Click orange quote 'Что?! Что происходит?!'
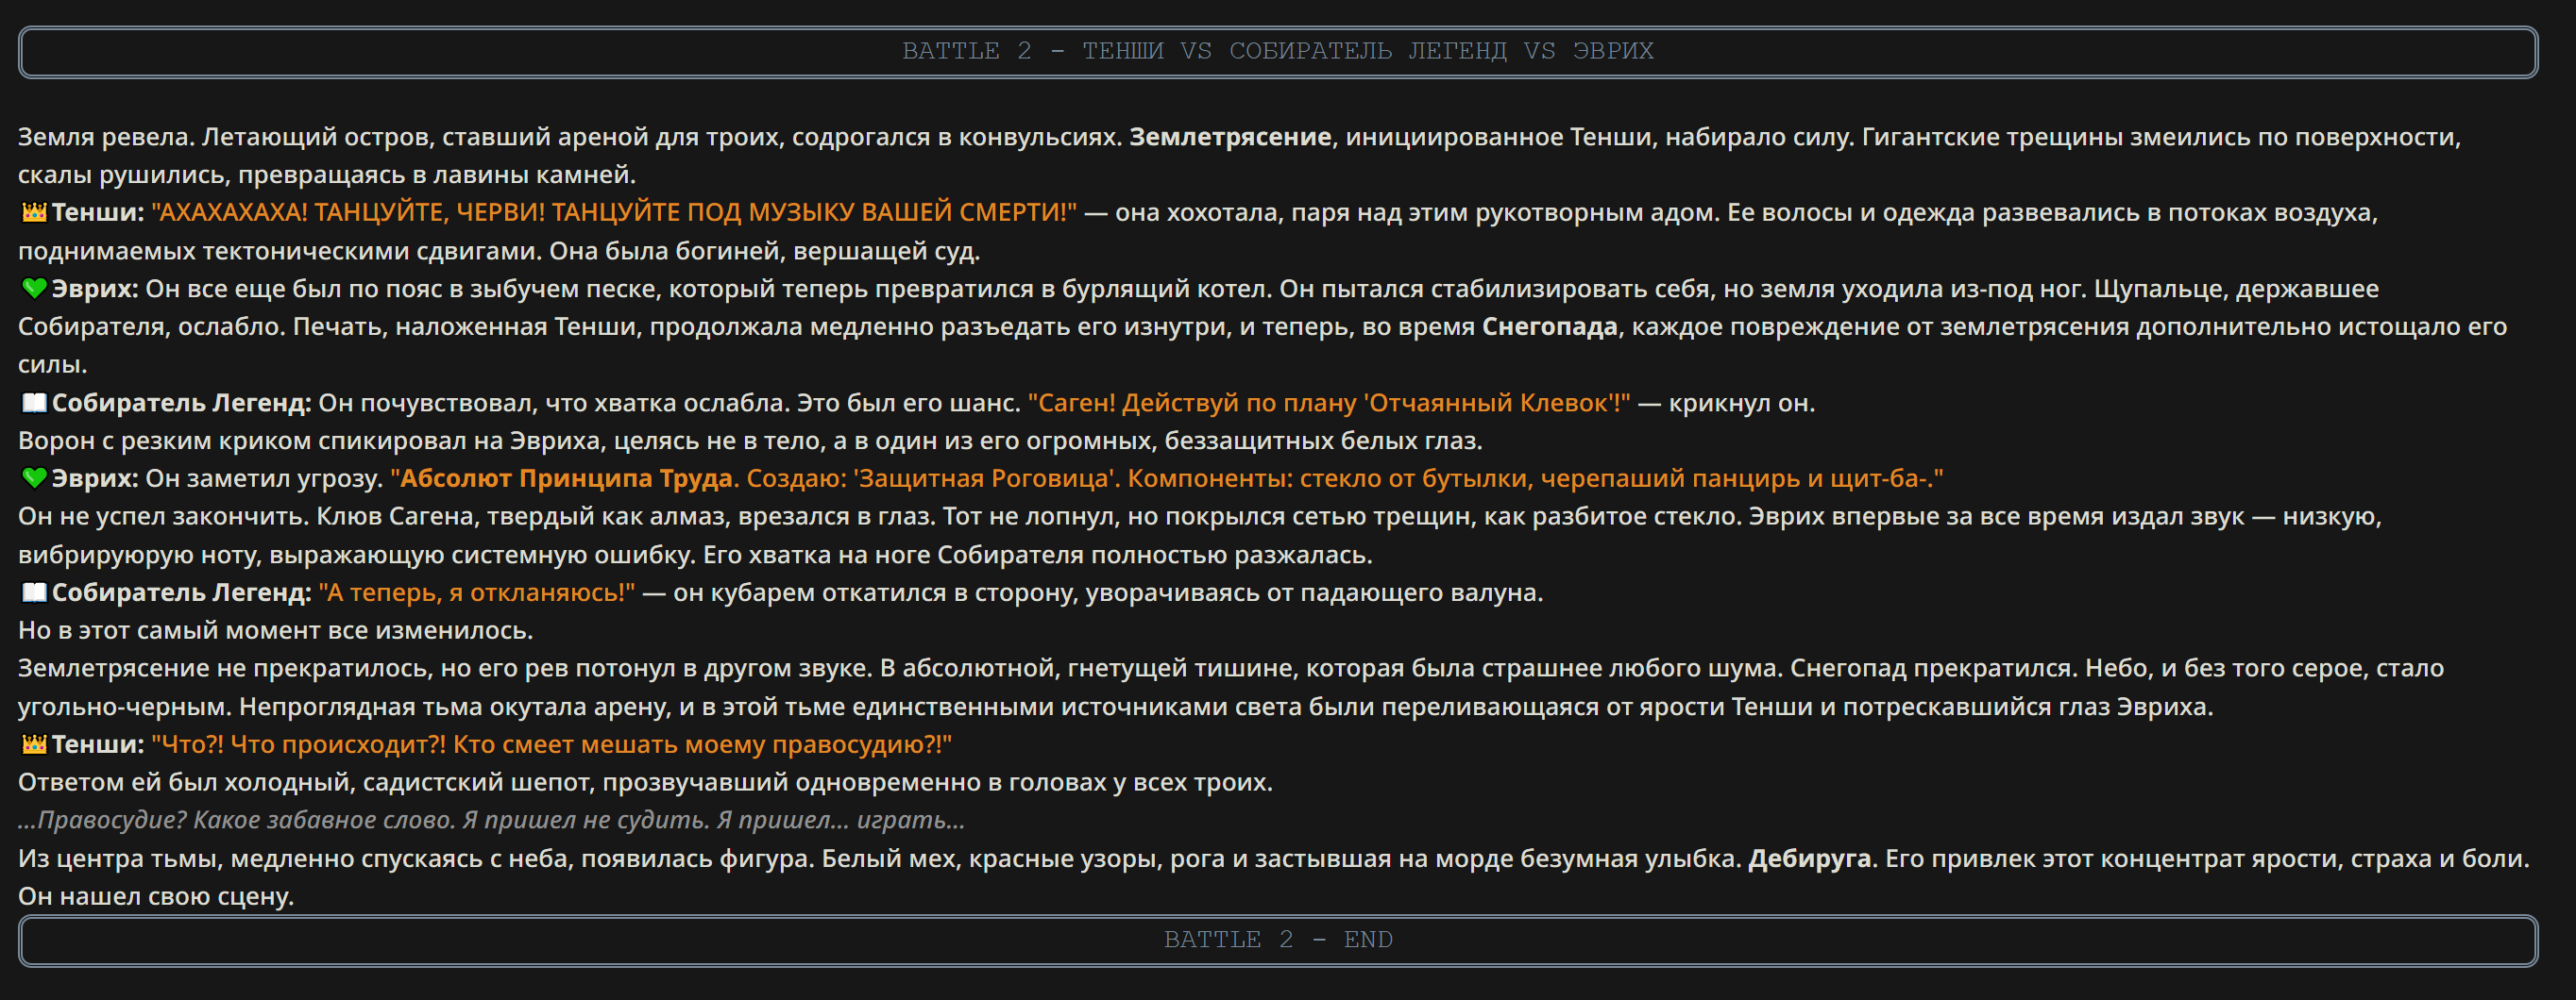 551,744
